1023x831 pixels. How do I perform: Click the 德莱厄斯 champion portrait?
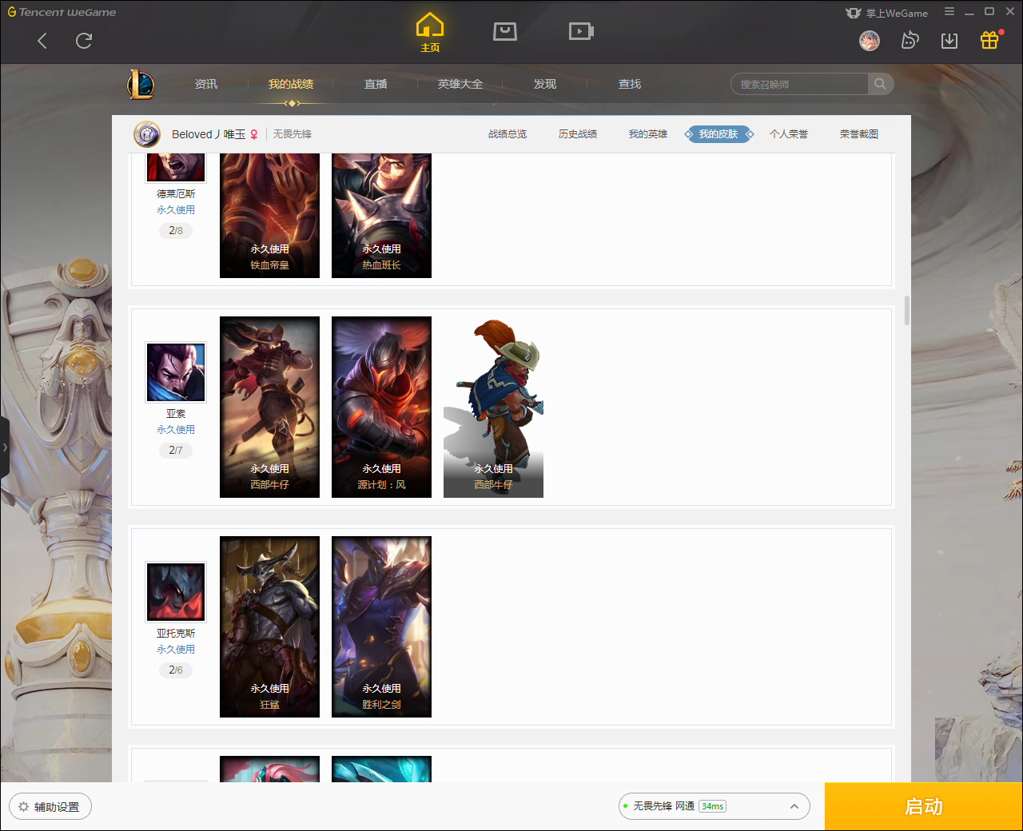tap(176, 167)
